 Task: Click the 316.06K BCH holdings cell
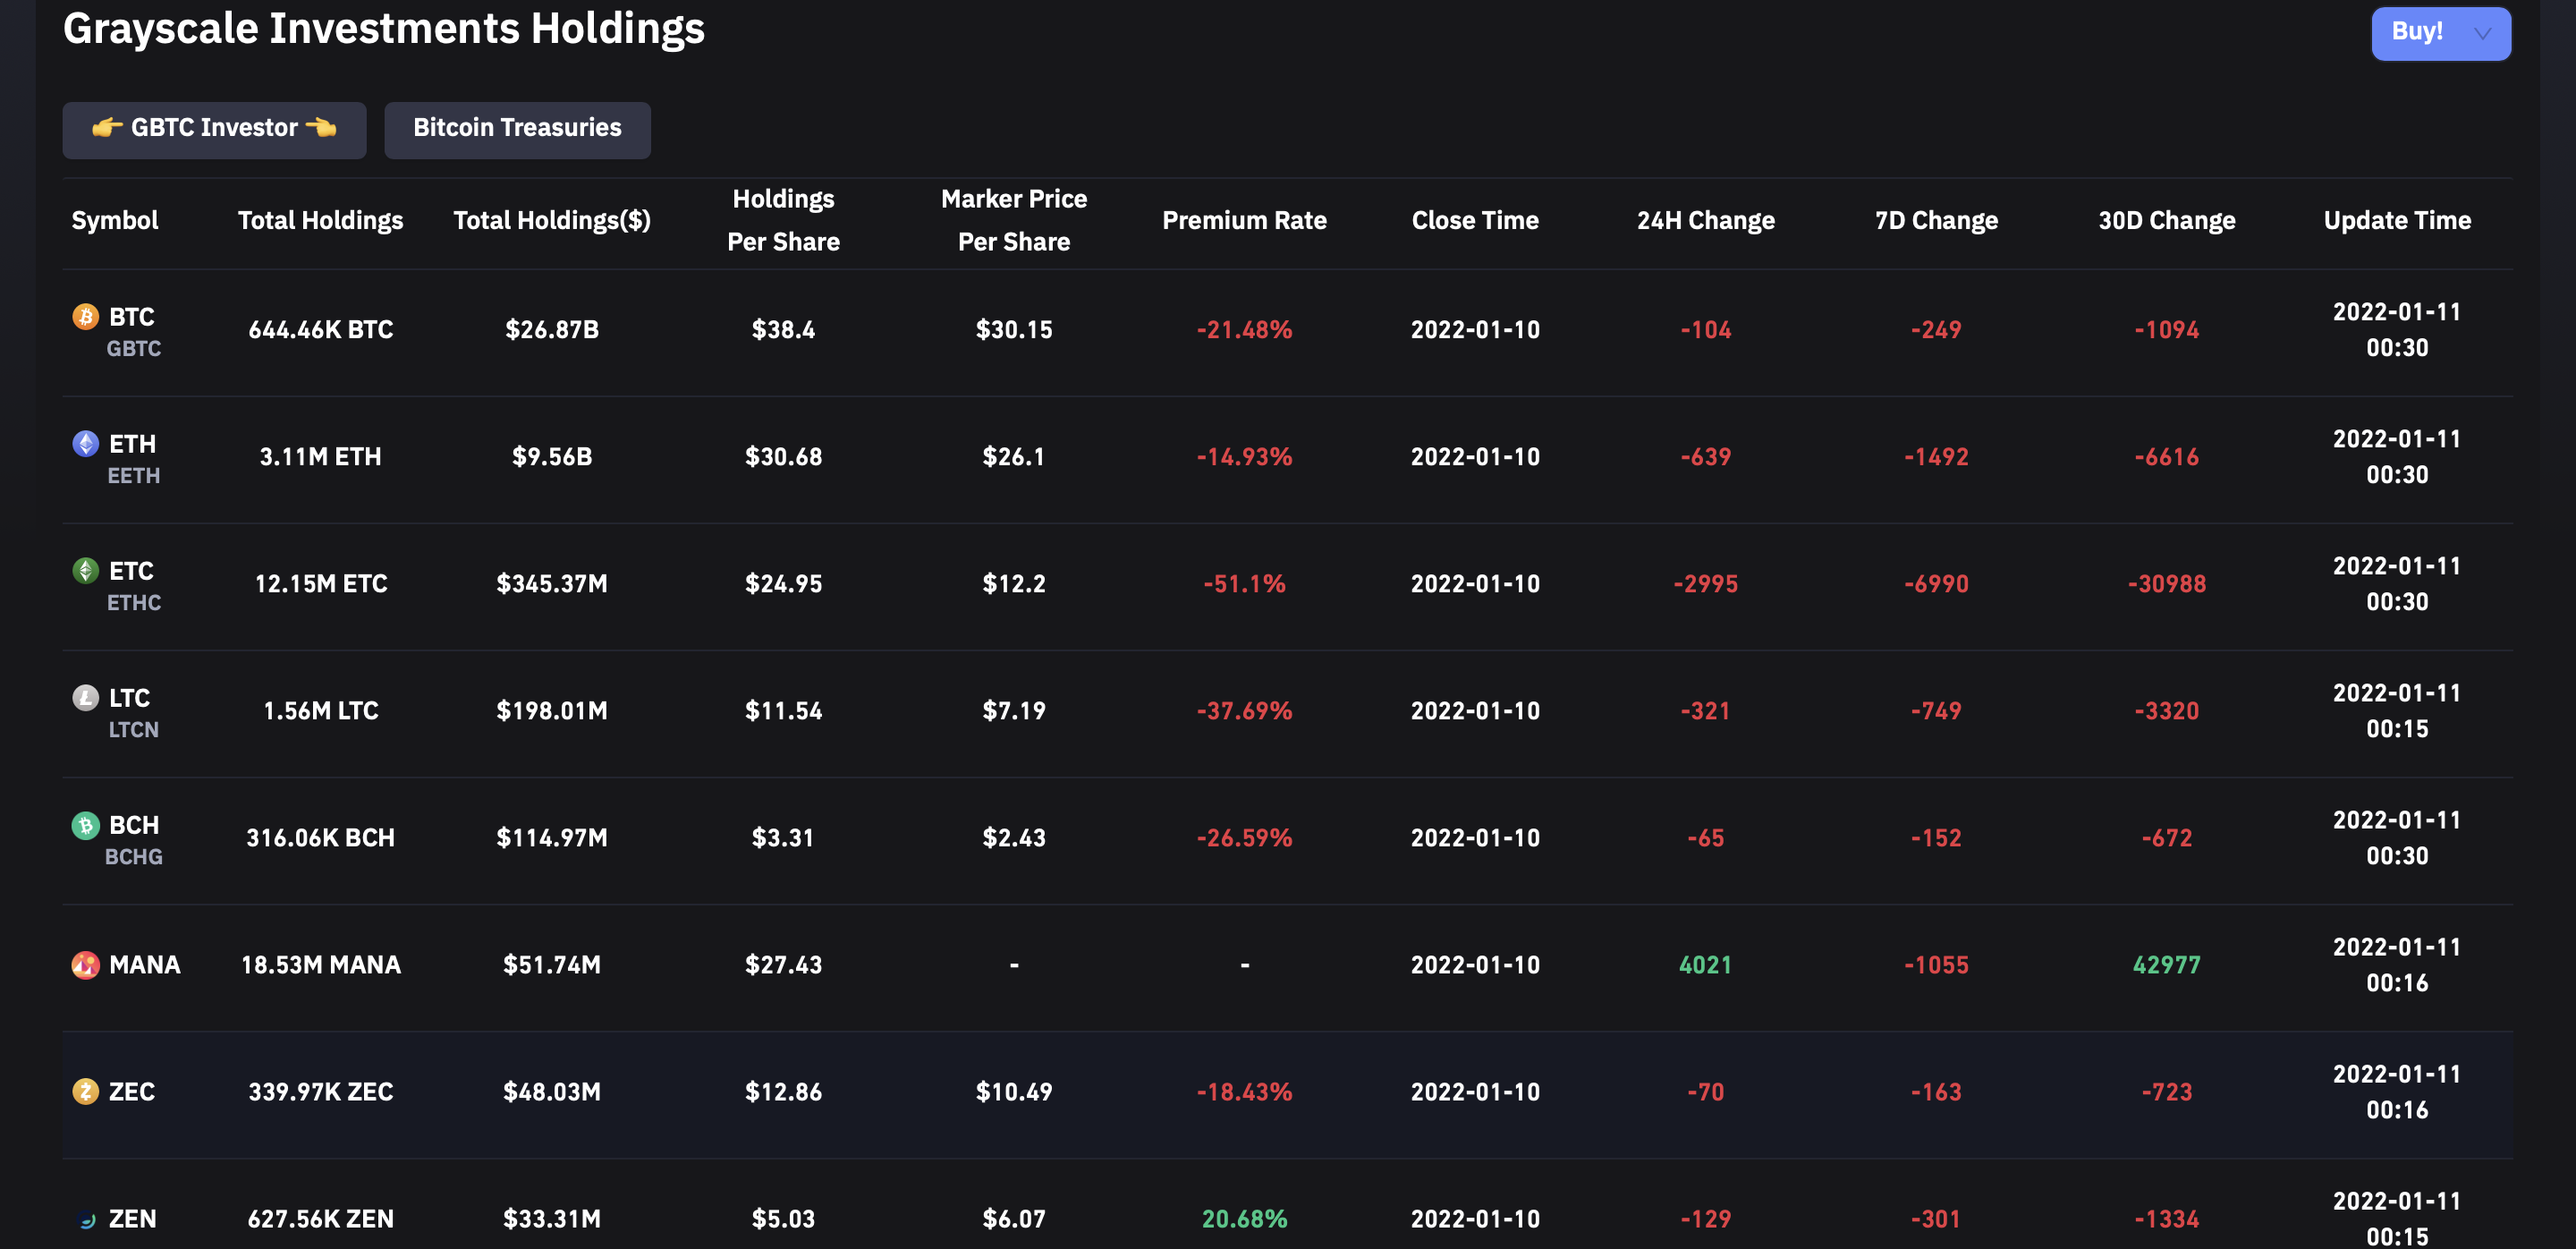[320, 838]
